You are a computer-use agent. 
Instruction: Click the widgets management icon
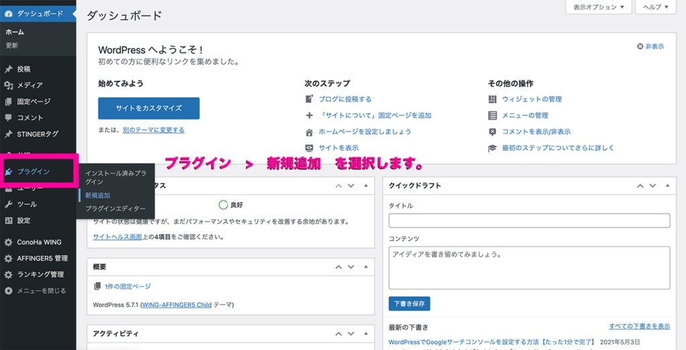tap(492, 99)
